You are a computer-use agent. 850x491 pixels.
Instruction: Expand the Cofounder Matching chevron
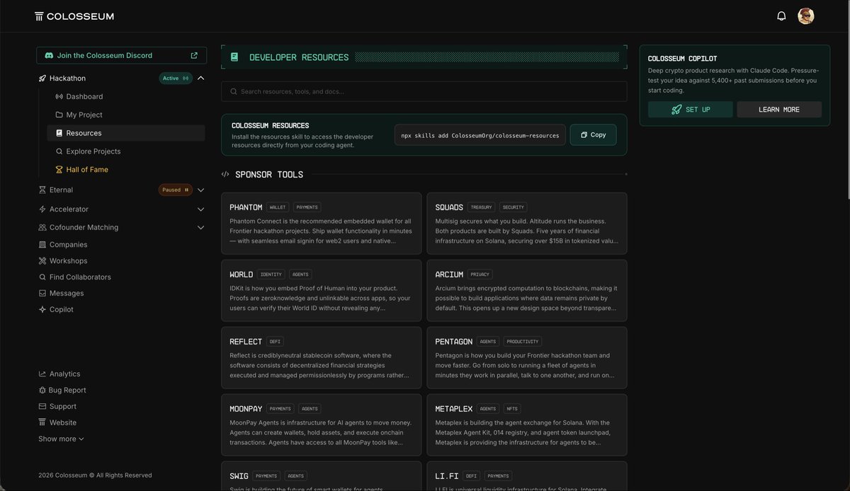pos(201,228)
